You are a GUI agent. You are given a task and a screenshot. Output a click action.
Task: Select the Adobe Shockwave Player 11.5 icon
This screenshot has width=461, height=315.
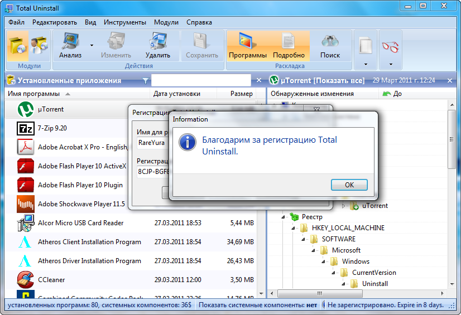pos(26,204)
